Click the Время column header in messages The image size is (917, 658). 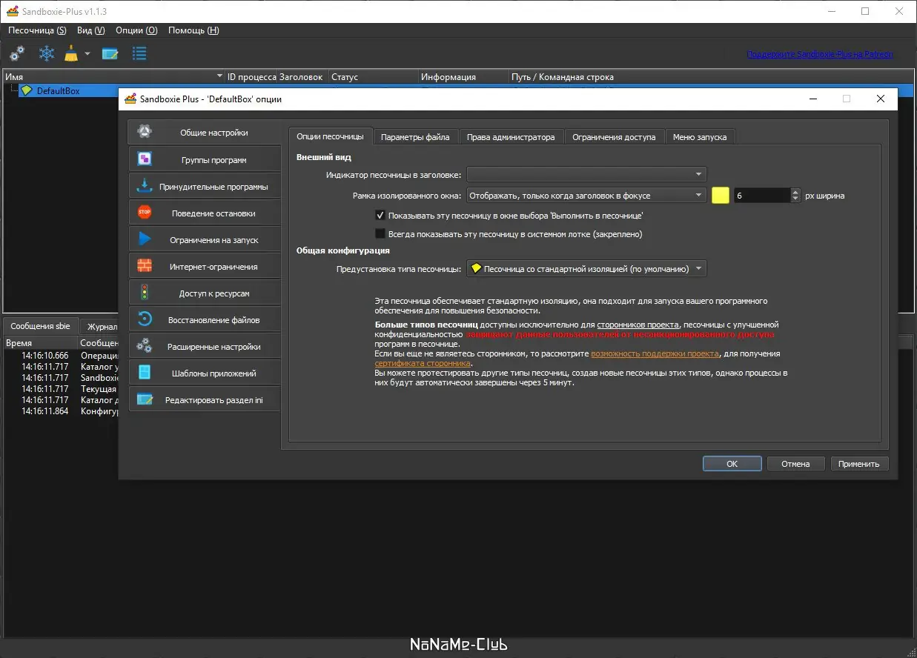(x=41, y=343)
